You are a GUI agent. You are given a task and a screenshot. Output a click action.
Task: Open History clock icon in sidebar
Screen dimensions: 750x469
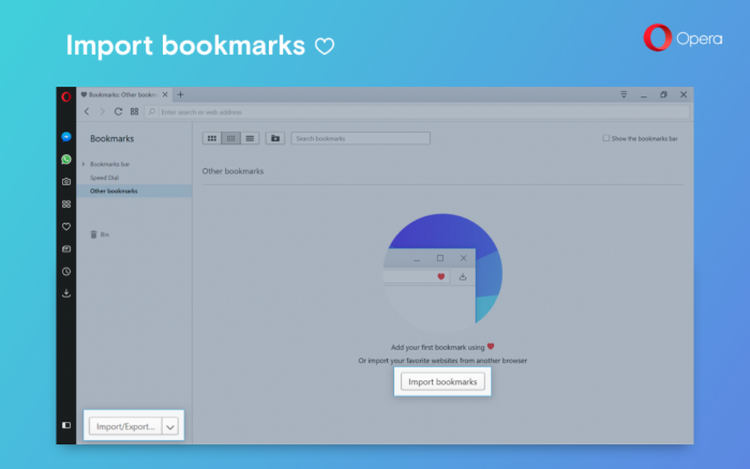[66, 271]
